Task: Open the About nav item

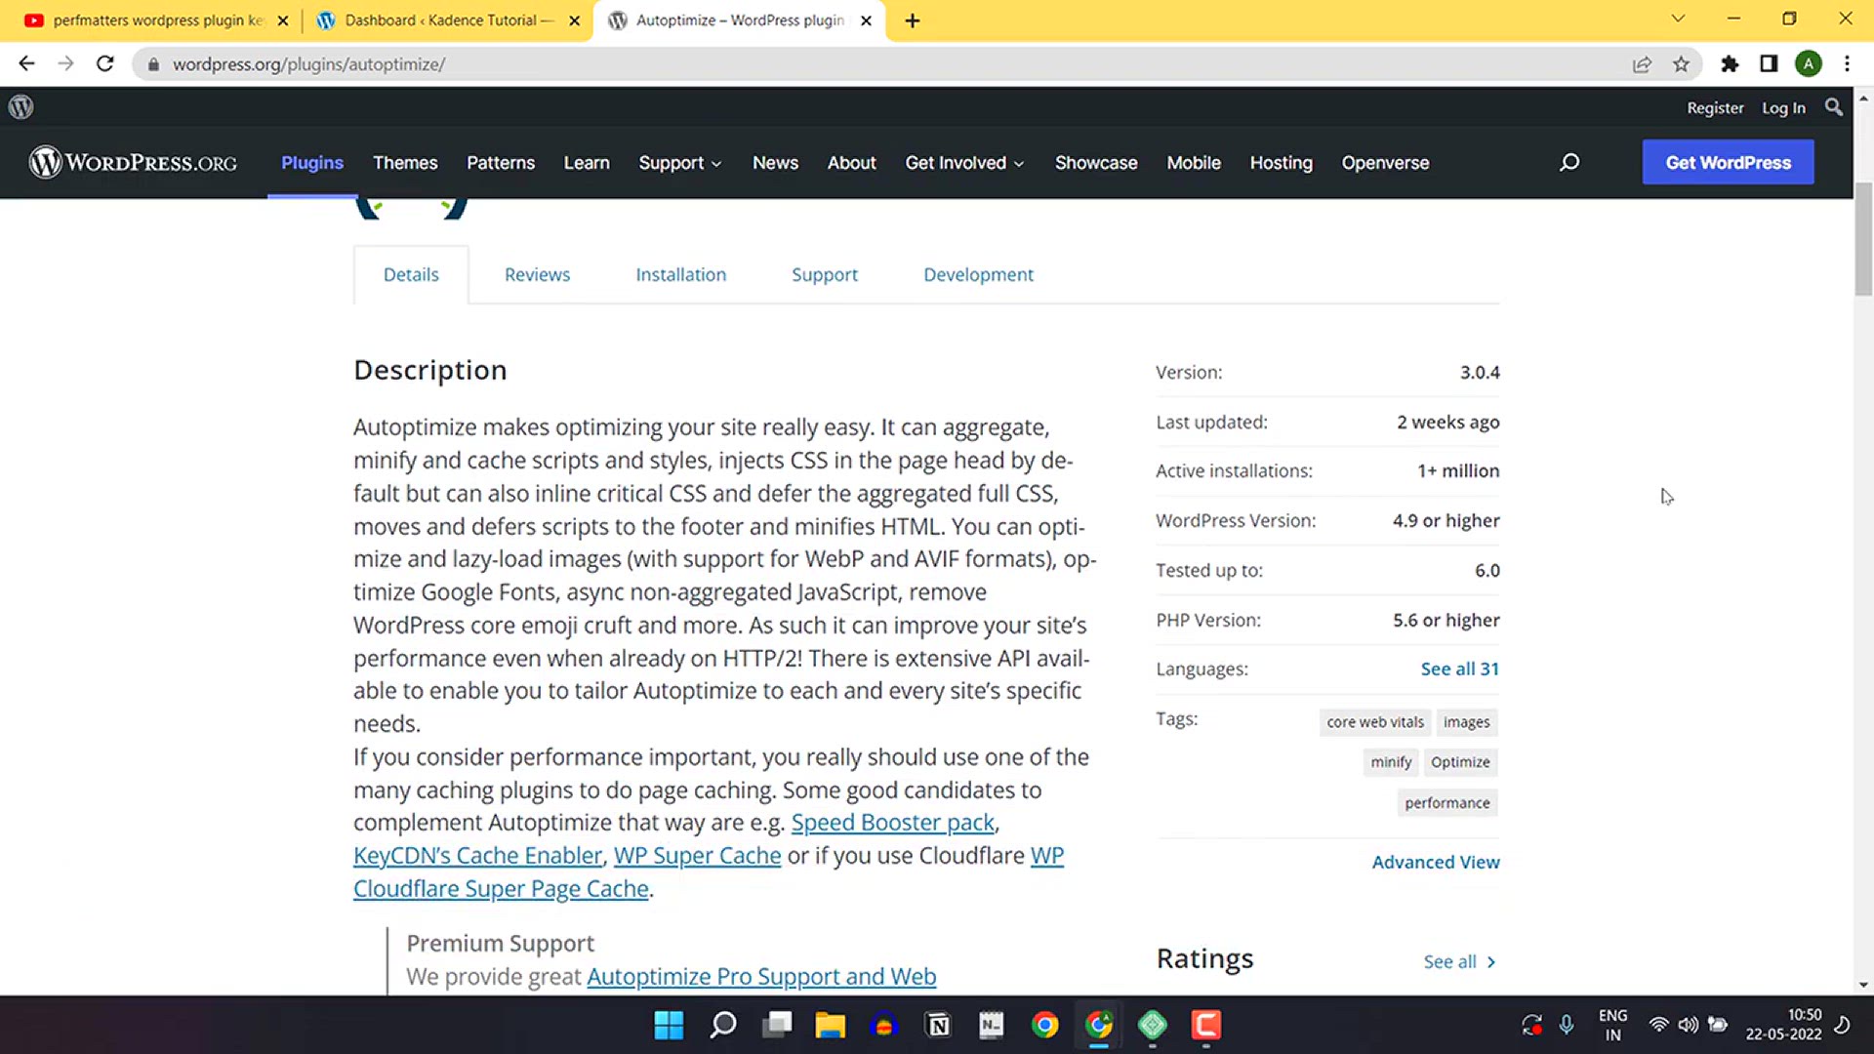Action: [852, 163]
